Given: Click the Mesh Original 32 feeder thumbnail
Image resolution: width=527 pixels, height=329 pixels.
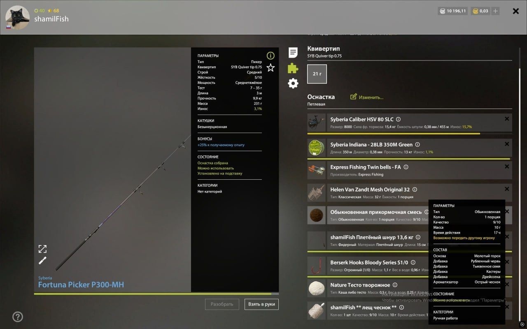Looking at the screenshot, I should (317, 193).
